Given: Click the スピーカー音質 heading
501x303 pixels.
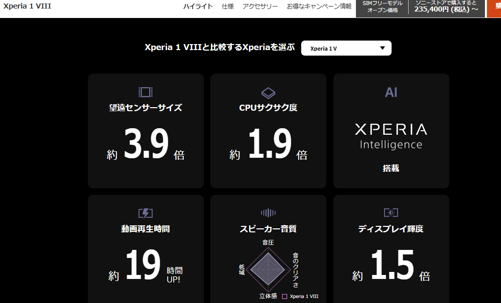Looking at the screenshot, I should (268, 229).
